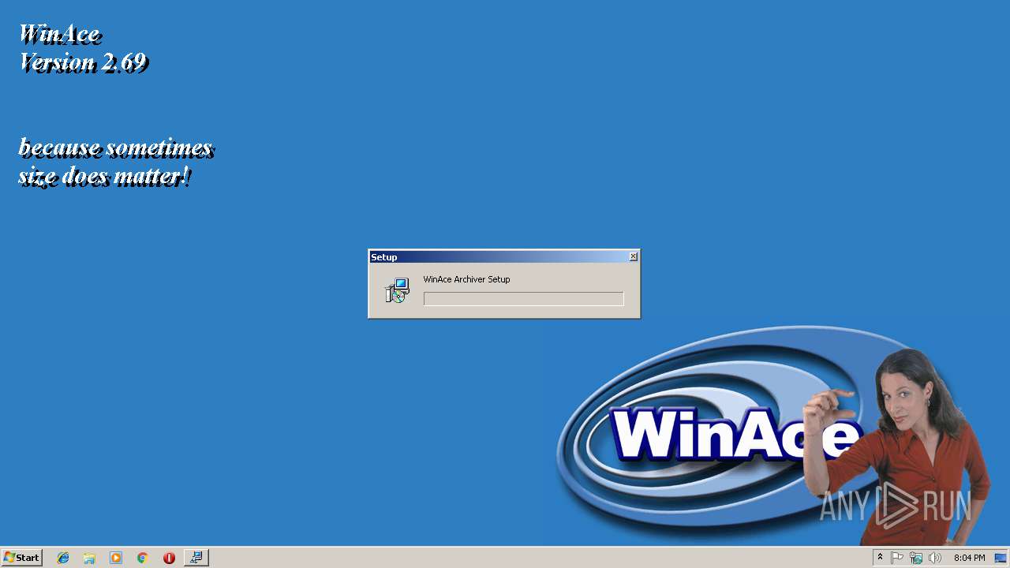Click the Setup dialog title bar

click(x=503, y=257)
